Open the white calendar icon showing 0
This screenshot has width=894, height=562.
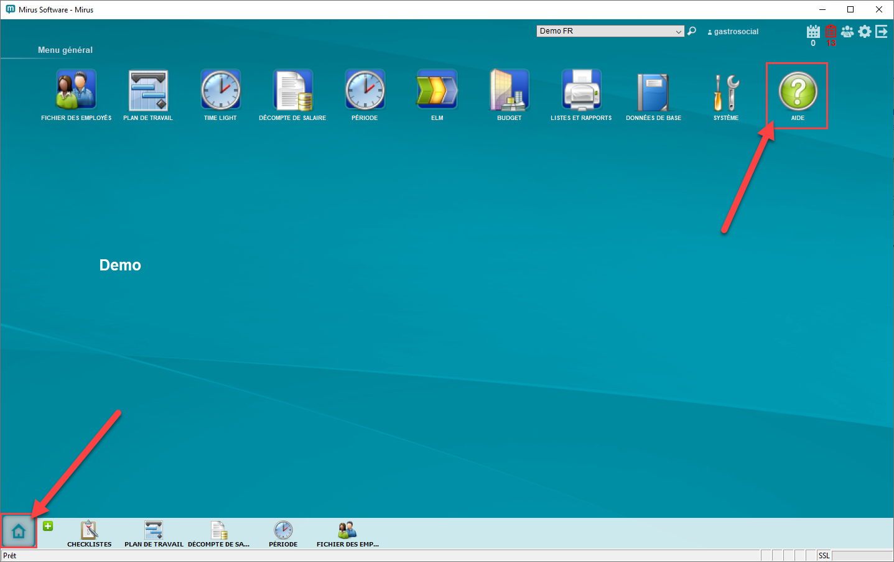tap(813, 32)
